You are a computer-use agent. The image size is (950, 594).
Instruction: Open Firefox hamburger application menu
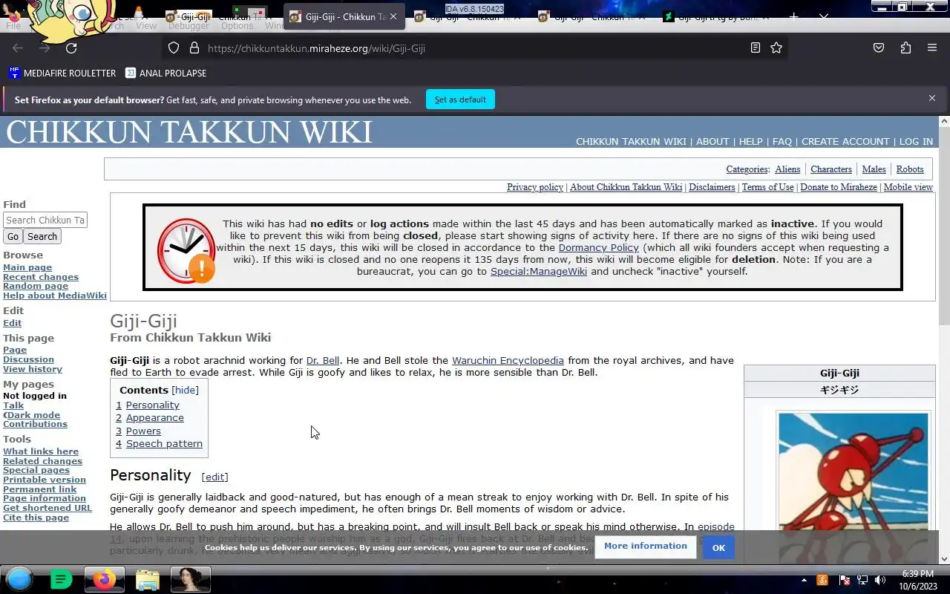pyautogui.click(x=932, y=48)
